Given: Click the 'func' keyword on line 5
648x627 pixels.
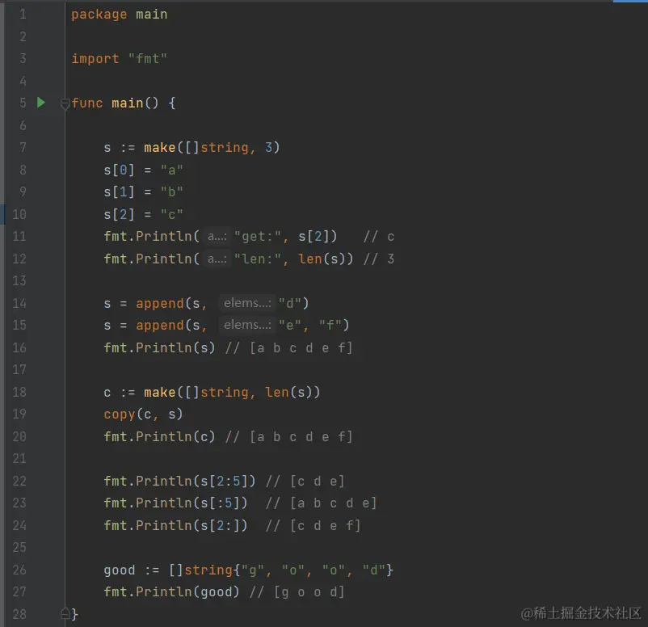Looking at the screenshot, I should 86,103.
